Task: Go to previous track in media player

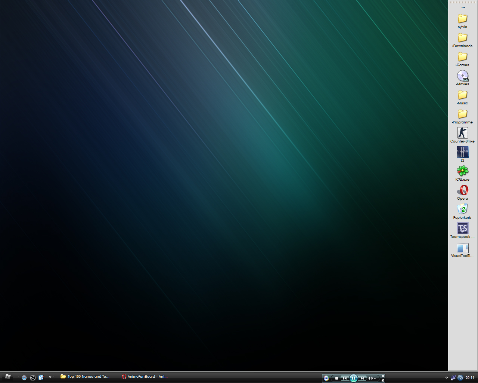Action: pos(345,378)
